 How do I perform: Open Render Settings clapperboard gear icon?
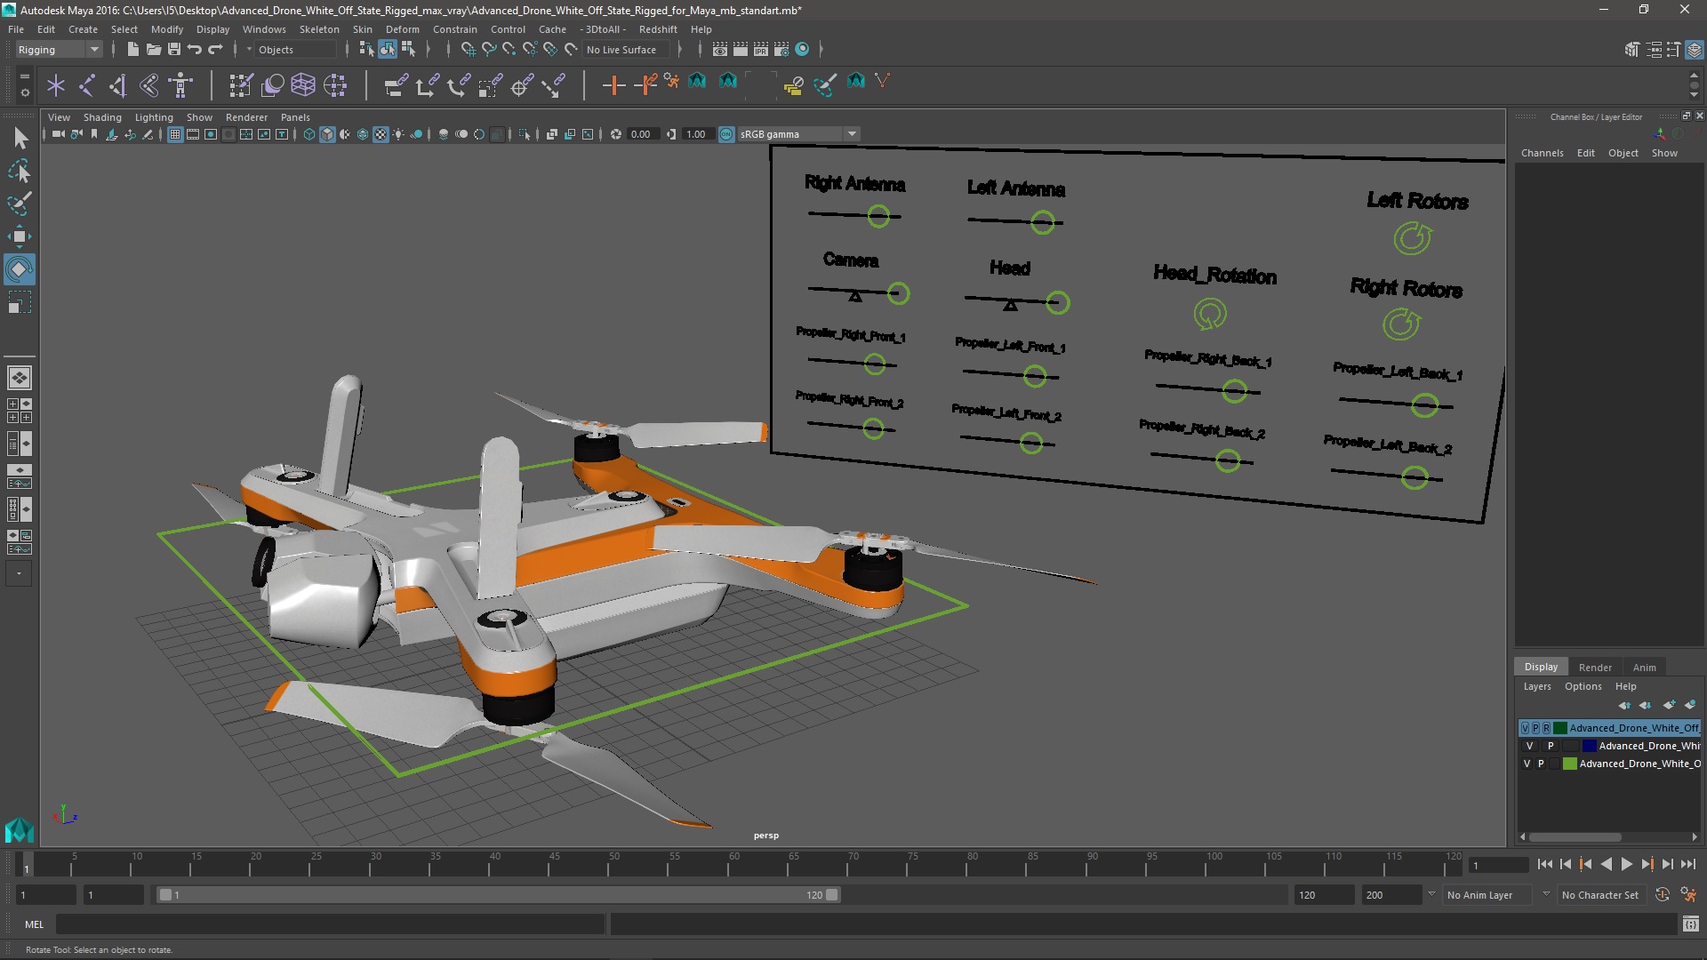[781, 50]
